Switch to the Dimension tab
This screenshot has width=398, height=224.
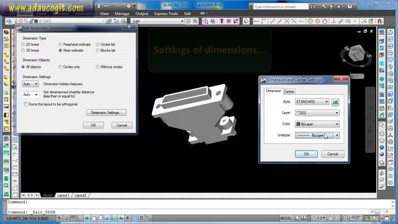click(x=274, y=91)
